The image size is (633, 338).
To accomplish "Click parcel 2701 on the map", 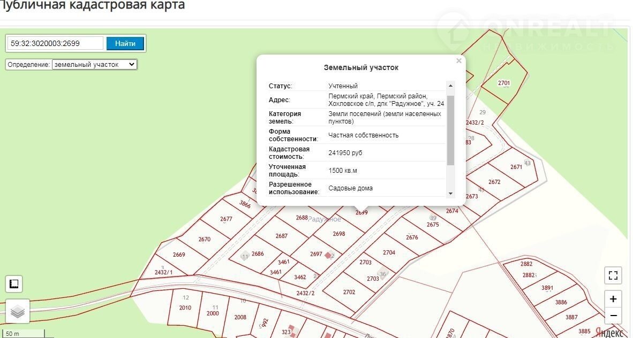I will (x=504, y=83).
